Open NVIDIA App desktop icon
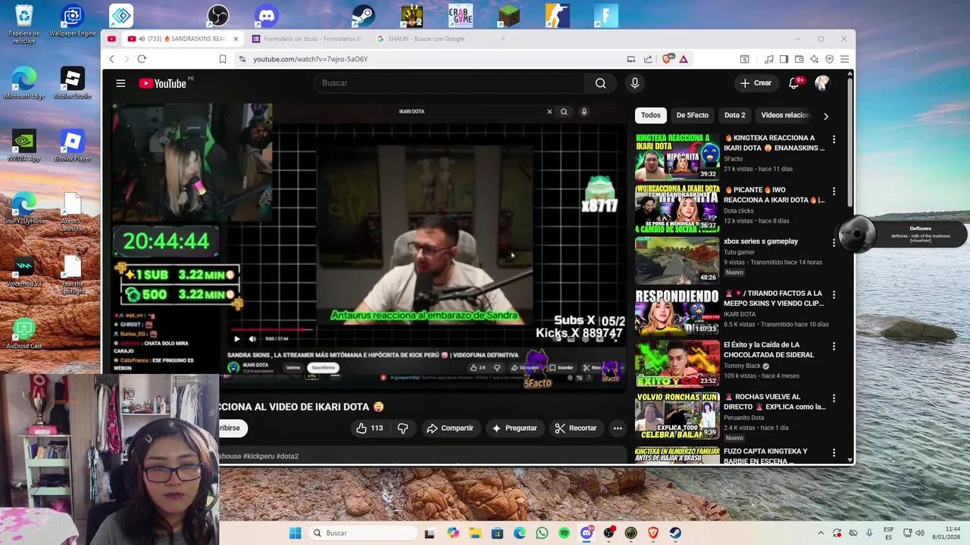Viewport: 970px width, 545px height. [x=24, y=145]
